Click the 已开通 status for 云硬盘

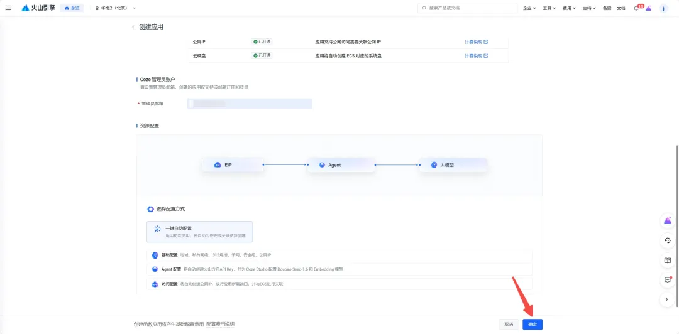[262, 55]
